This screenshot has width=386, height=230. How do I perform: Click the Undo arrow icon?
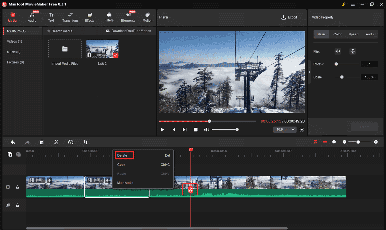point(13,142)
